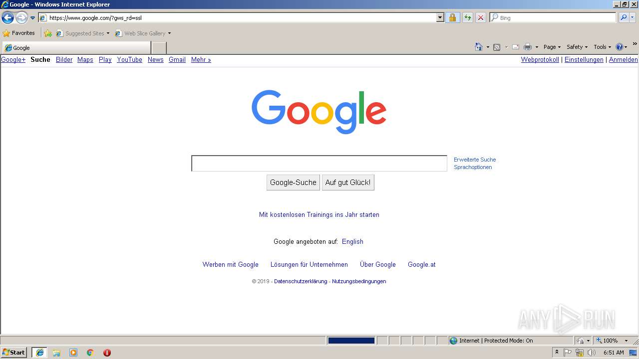Open the YouTube link
The height and width of the screenshot is (359, 639).
[x=129, y=60]
